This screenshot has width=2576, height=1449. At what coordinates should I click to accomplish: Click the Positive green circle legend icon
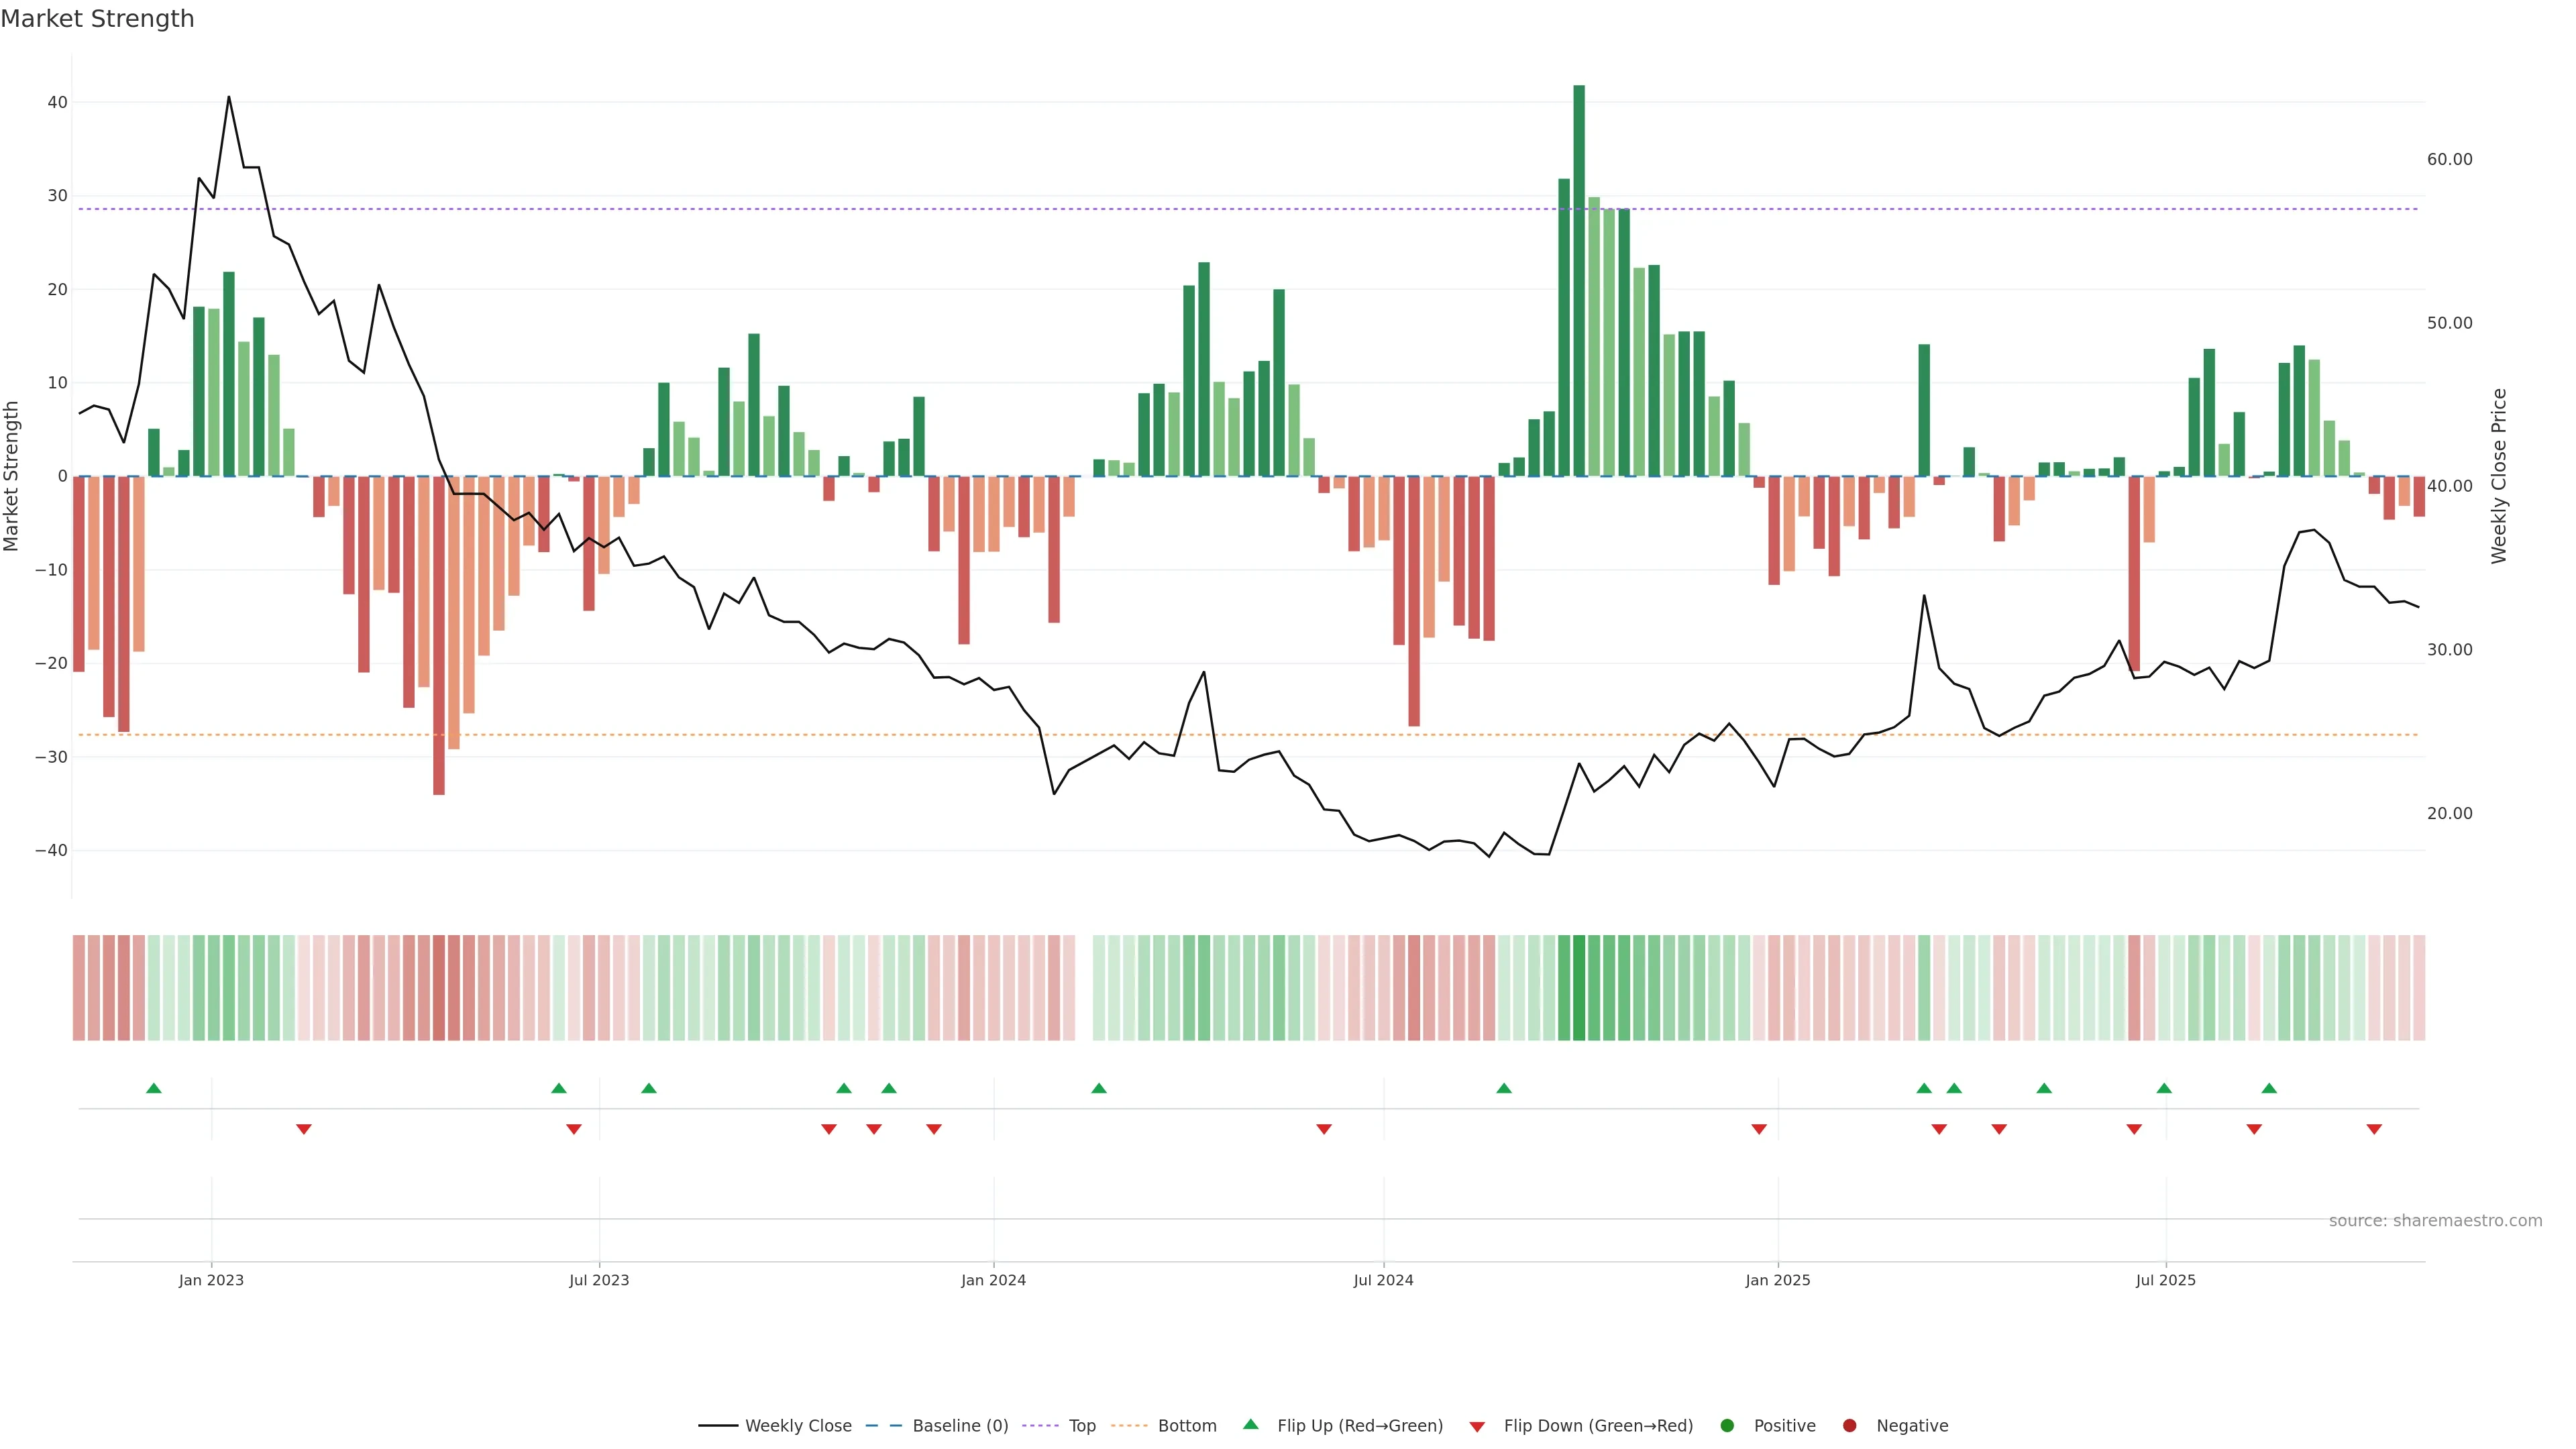1727,1426
